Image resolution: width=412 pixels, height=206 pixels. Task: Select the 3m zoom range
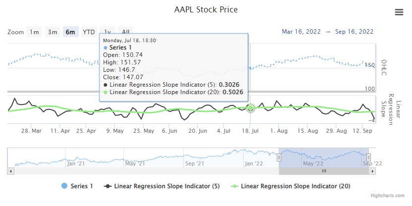pyautogui.click(x=52, y=32)
